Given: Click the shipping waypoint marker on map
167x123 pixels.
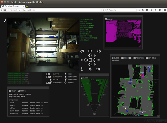Looking at the screenshot, I should (125, 109).
